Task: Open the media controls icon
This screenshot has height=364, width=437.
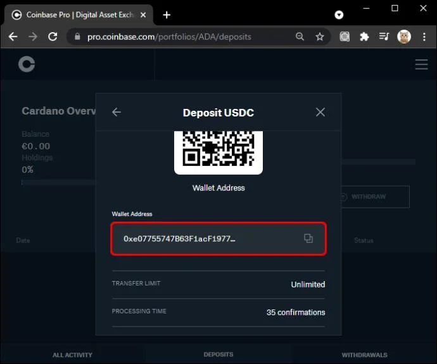Action: point(384,37)
